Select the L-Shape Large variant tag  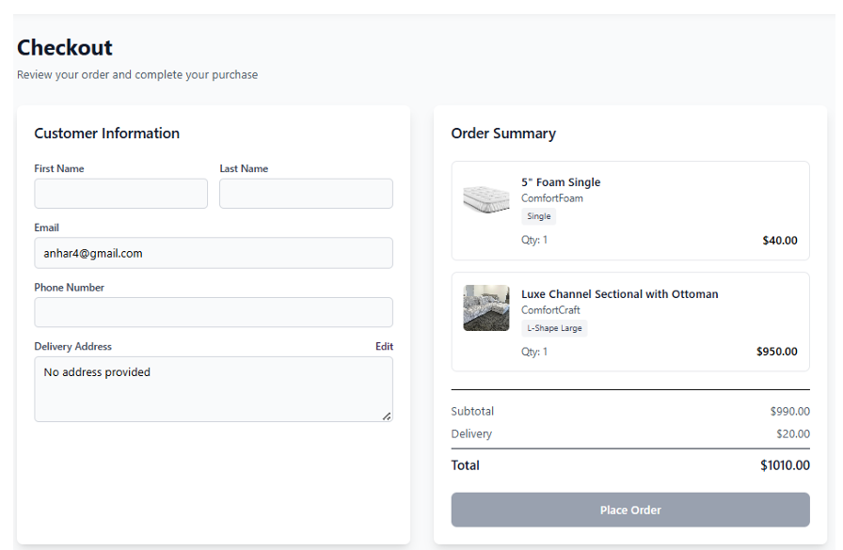tap(554, 328)
